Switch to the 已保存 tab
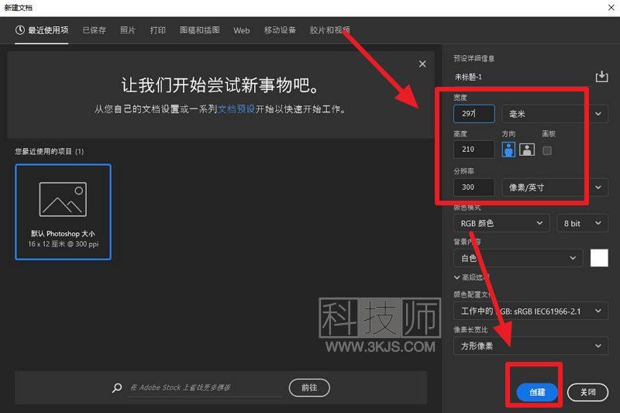This screenshot has height=413, width=620. pos(94,30)
